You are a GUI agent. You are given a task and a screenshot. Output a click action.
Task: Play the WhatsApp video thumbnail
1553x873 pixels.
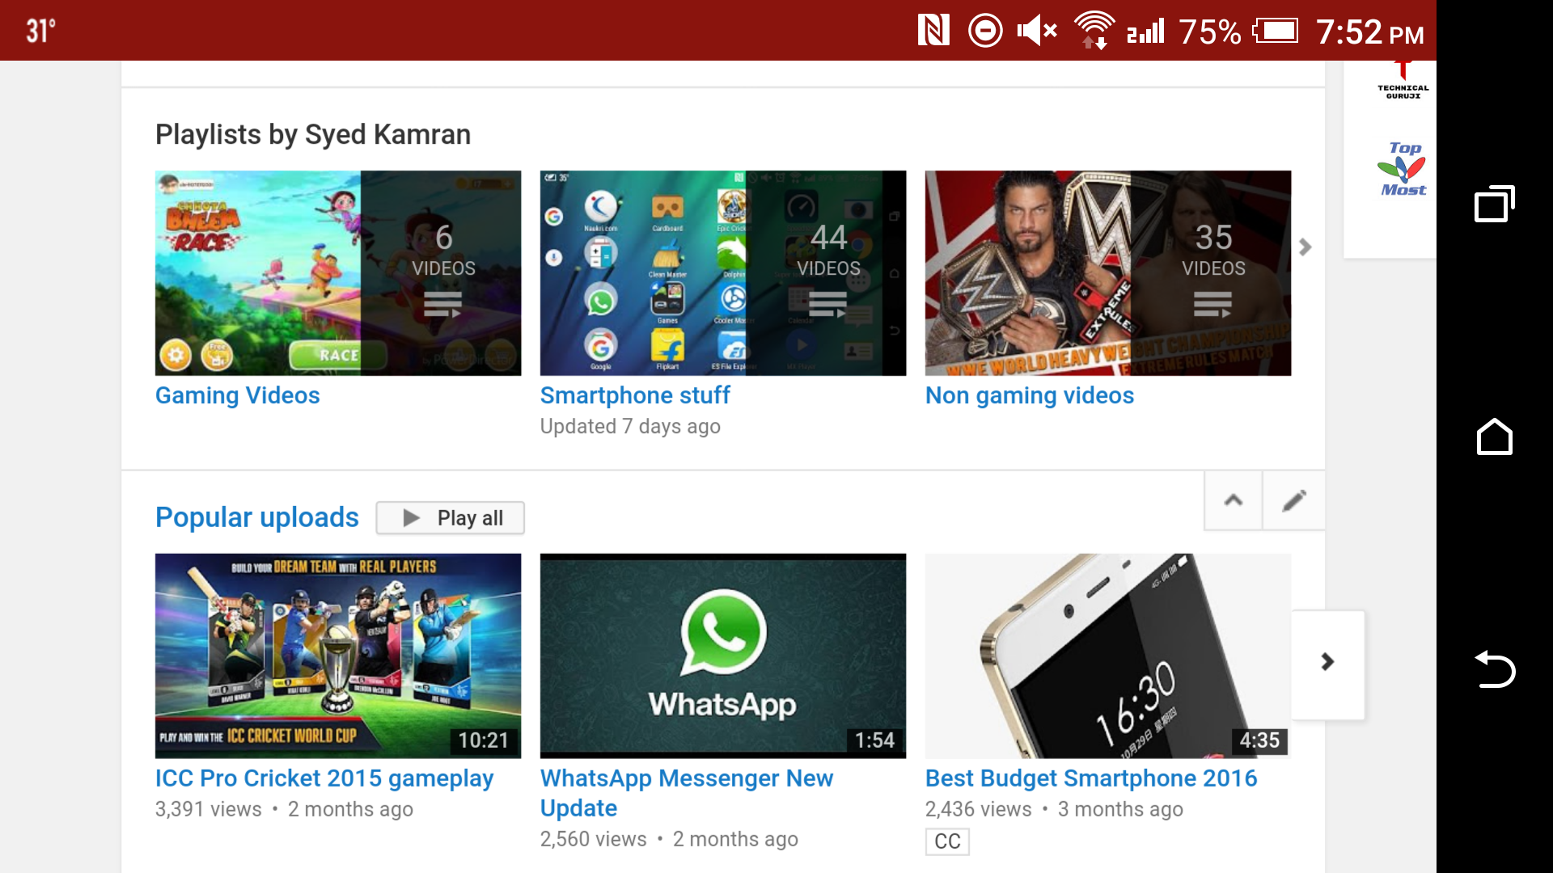[x=722, y=656]
